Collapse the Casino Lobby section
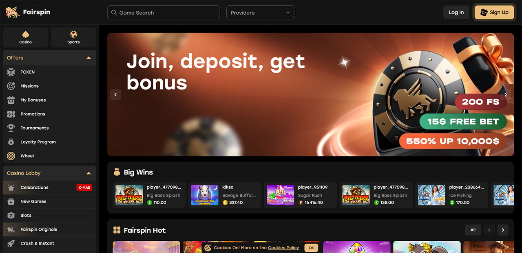Viewport: 522px width, 253px height. [88, 173]
